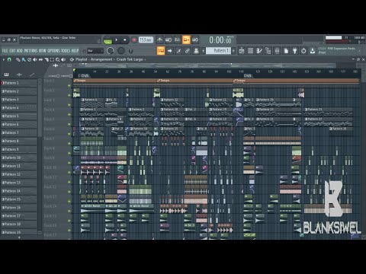The height and width of the screenshot is (274, 366).
Task: Expand the news panel arrow
Action: tap(360, 50)
